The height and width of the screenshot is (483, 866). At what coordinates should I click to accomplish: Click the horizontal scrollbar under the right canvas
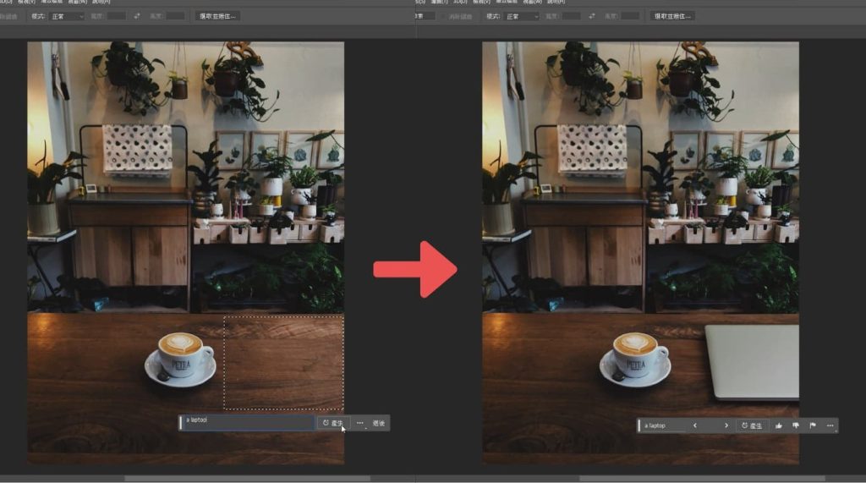tap(702, 479)
